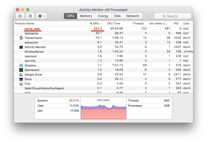The height and width of the screenshot is (145, 208).
Task: Click the System 68.37% value
Action: point(74,100)
